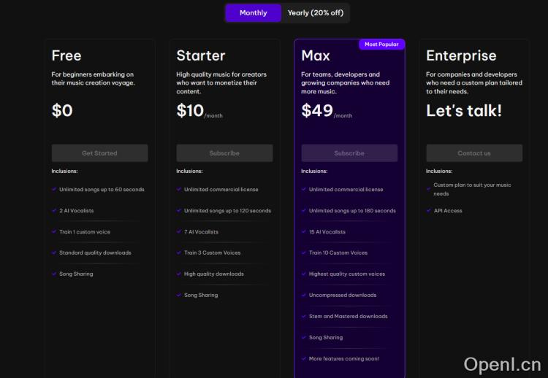Click the Most Popular badge
548x378 pixels.
381,45
